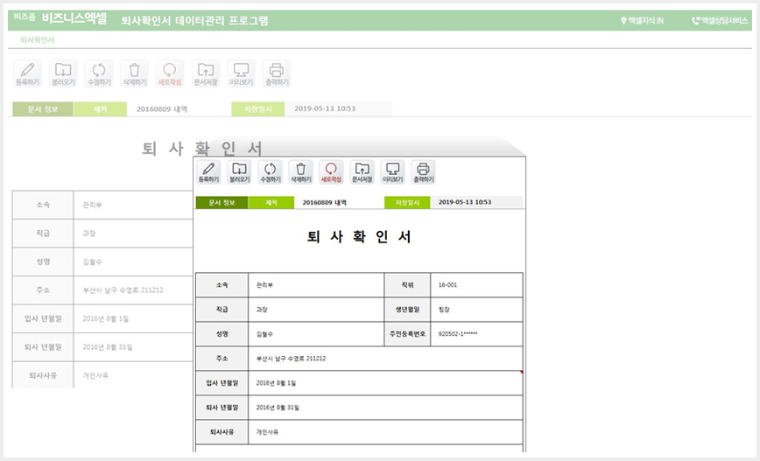Click faded 출력하기 printer icon in background toolbar
This screenshot has height=461, width=760.
coord(277,73)
